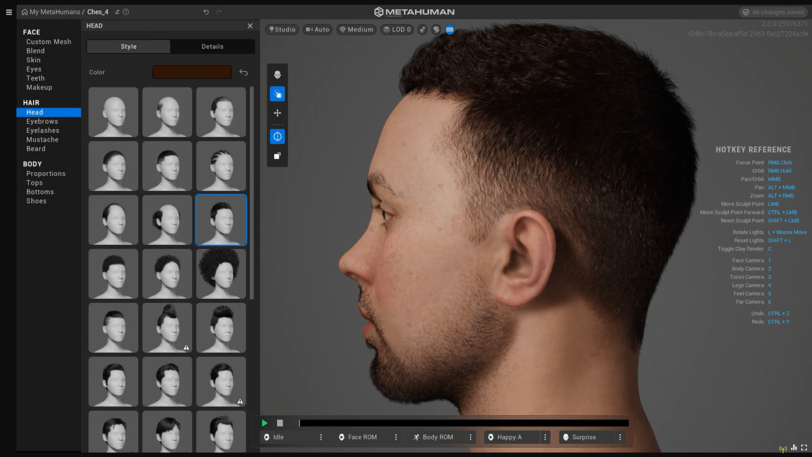Open the bar chart stats icon at bottom right
The image size is (812, 457).
coord(793,448)
